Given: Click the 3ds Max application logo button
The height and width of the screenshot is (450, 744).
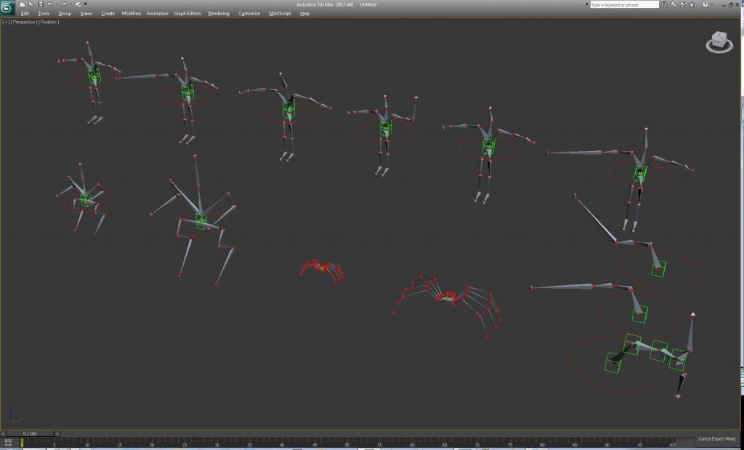Looking at the screenshot, I should coord(7,7).
